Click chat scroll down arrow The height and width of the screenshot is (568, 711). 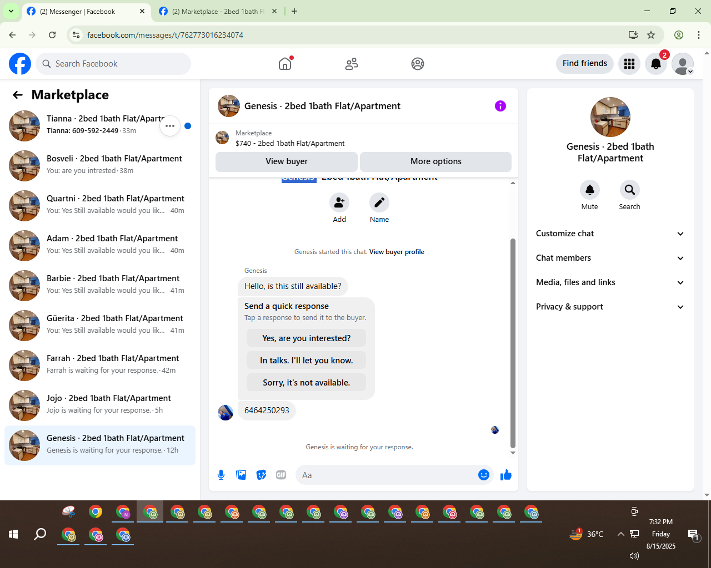(x=513, y=453)
